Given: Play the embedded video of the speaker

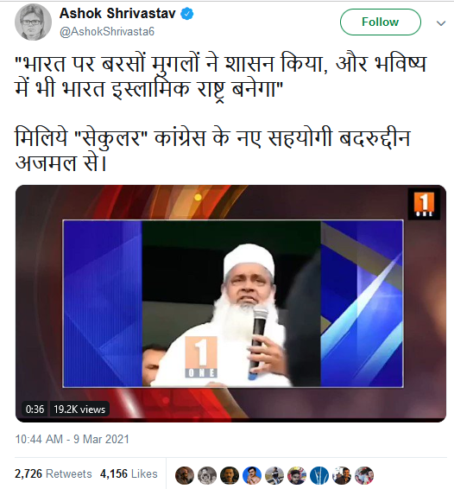Looking at the screenshot, I should (231, 303).
